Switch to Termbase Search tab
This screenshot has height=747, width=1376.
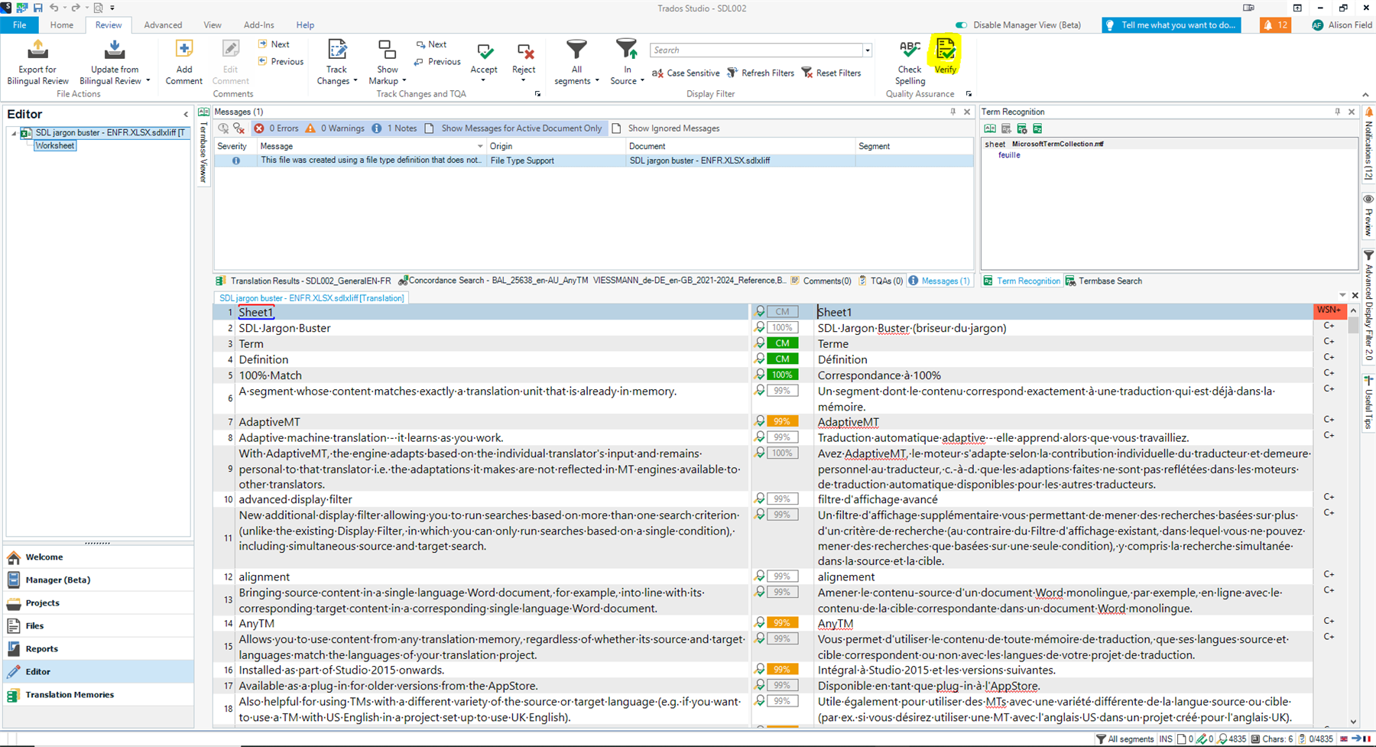pyautogui.click(x=1104, y=281)
